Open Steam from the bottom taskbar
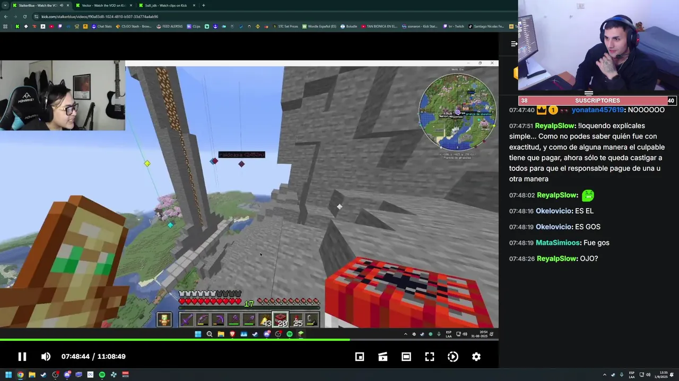This screenshot has height=381, width=679. point(43,375)
